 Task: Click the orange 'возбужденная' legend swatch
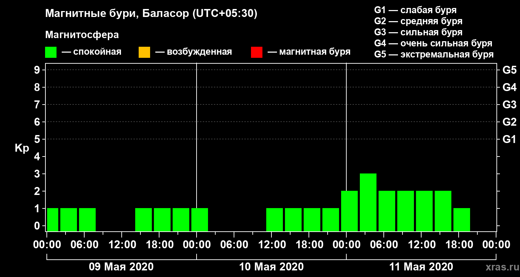(144, 52)
